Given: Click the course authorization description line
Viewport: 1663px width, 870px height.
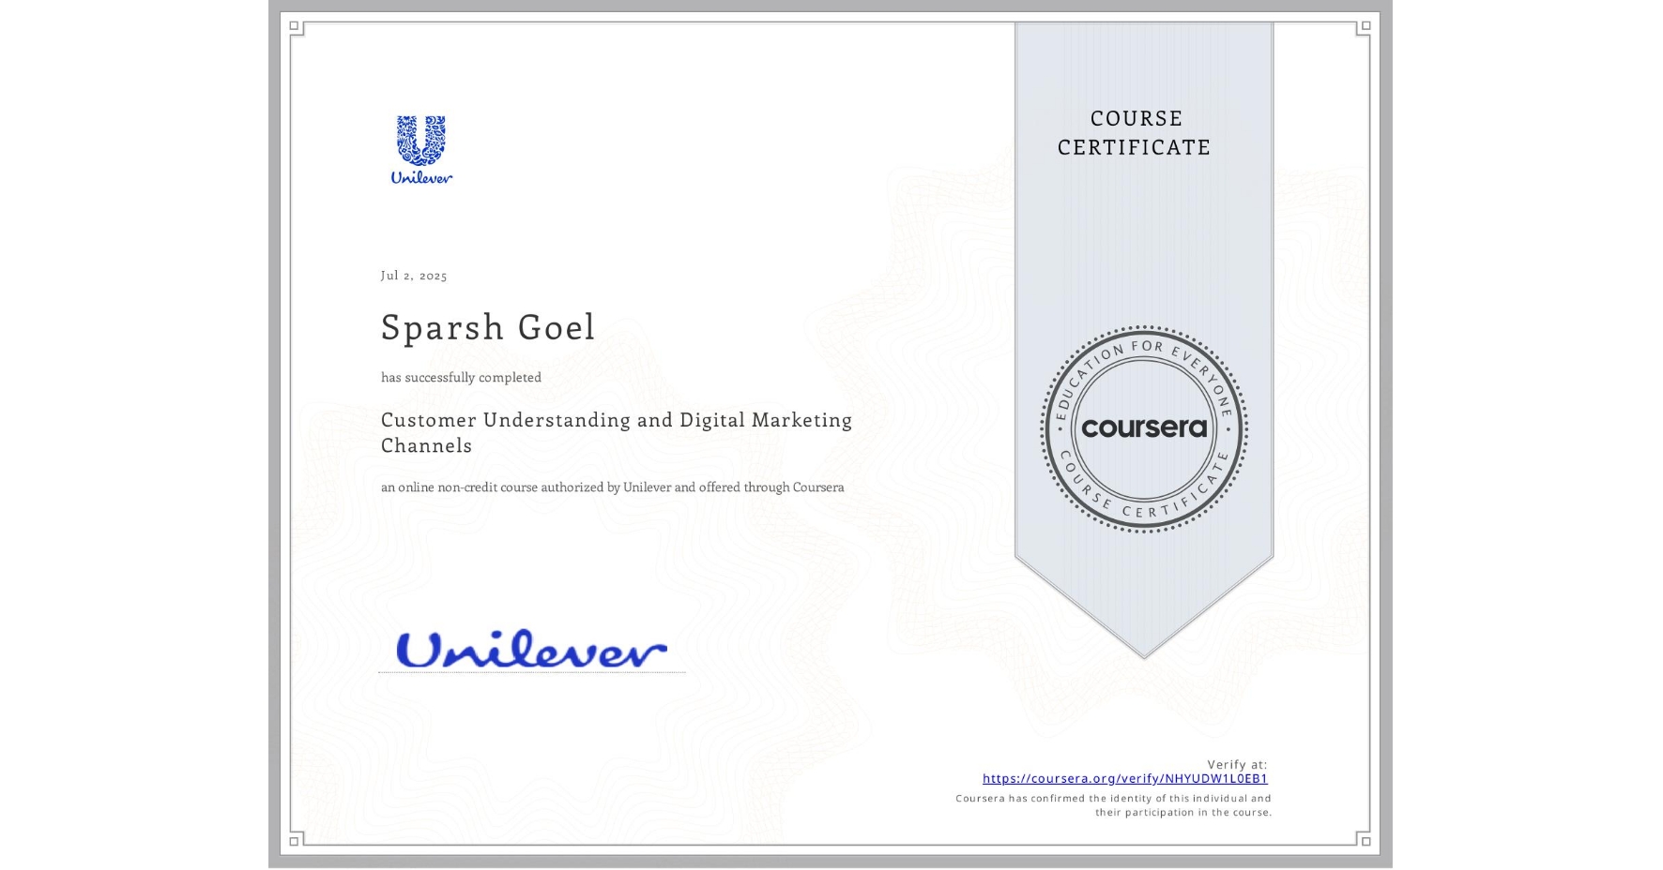Looking at the screenshot, I should 612,487.
